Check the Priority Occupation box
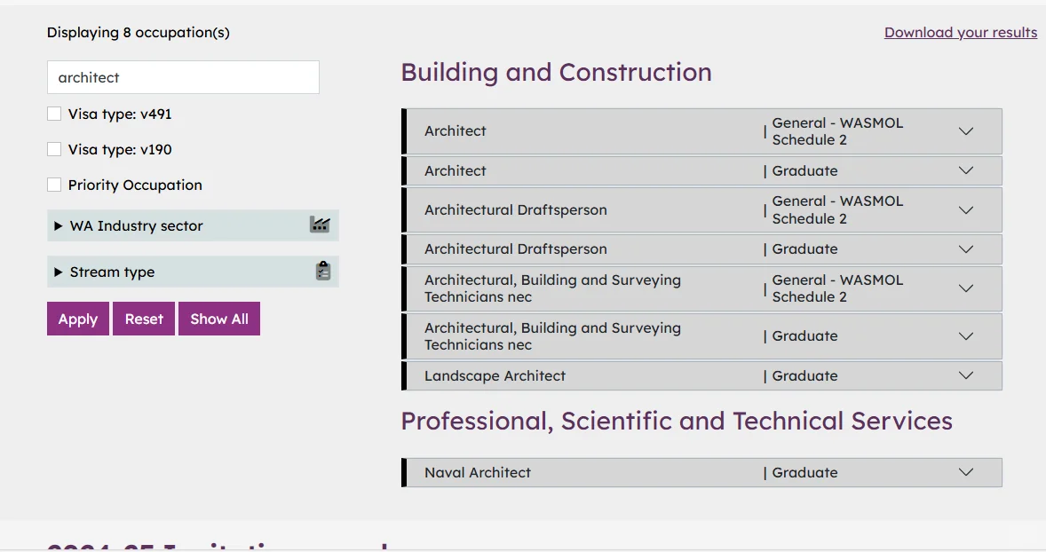This screenshot has height=552, width=1046. click(x=54, y=185)
